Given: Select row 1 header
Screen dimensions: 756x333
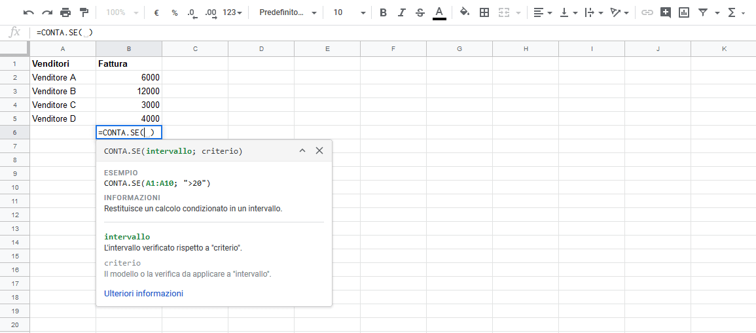Looking at the screenshot, I should [15, 63].
